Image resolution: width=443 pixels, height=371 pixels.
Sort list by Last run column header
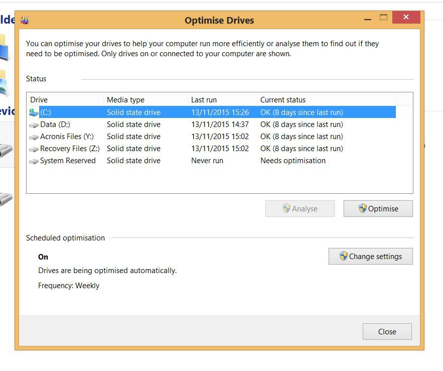(222, 100)
